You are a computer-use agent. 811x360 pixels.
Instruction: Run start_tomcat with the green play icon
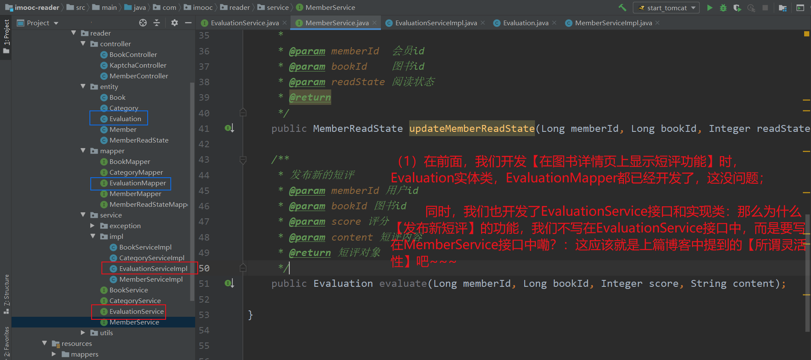[710, 8]
